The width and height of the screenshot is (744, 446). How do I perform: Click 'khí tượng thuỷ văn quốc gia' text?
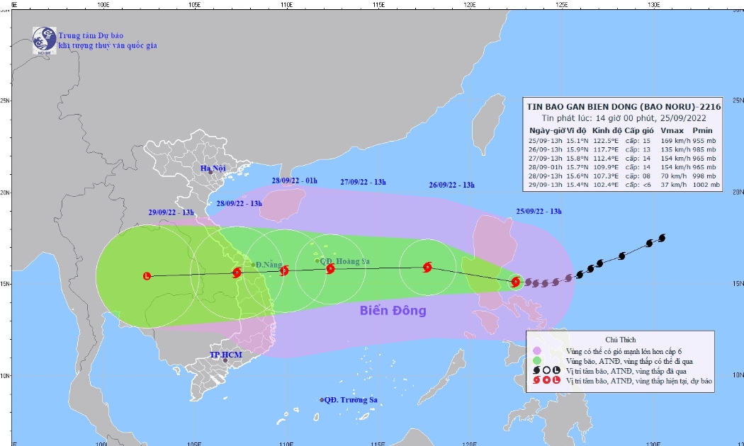click(x=108, y=45)
